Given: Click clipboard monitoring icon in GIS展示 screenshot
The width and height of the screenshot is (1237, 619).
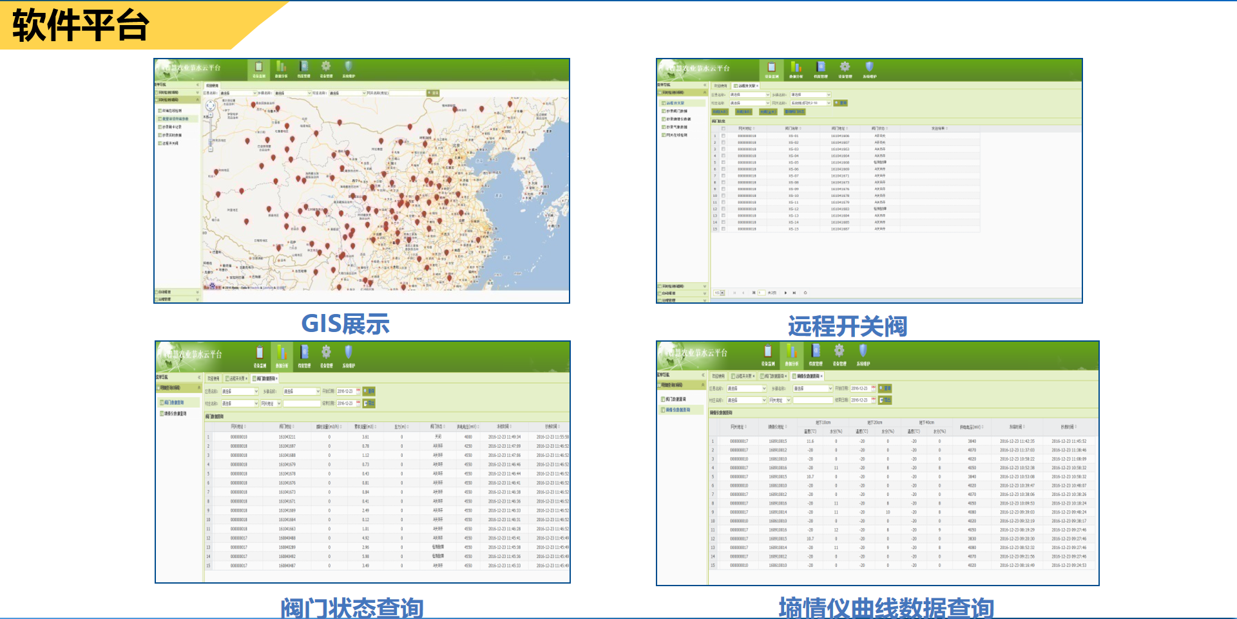Looking at the screenshot, I should tap(259, 68).
